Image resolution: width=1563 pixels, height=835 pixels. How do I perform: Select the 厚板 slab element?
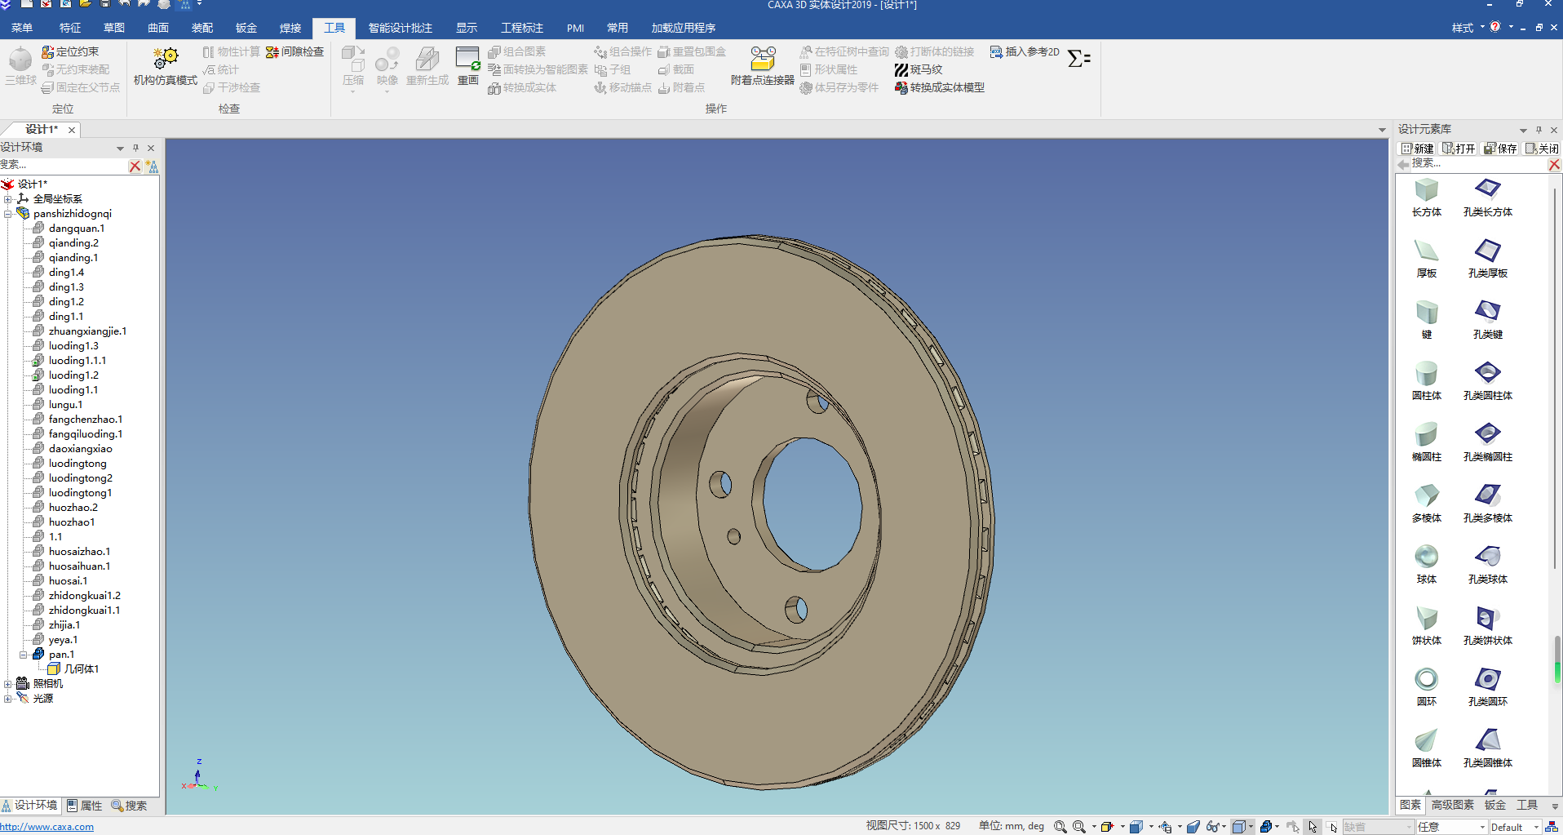(x=1427, y=259)
